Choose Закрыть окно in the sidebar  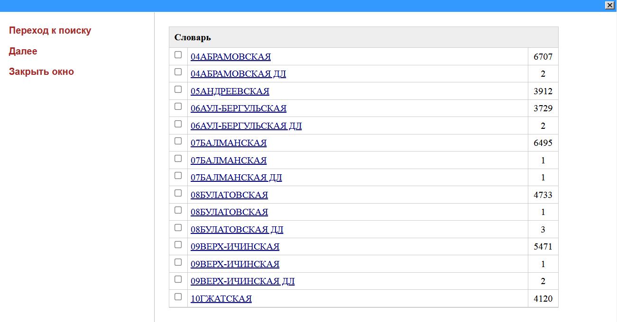[41, 72]
